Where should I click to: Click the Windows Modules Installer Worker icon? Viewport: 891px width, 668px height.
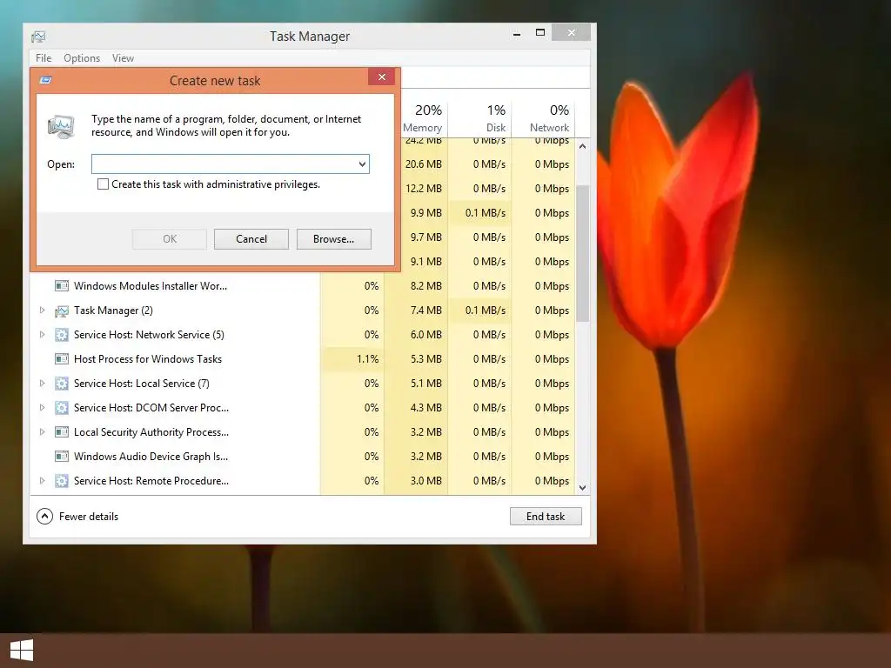(x=62, y=285)
